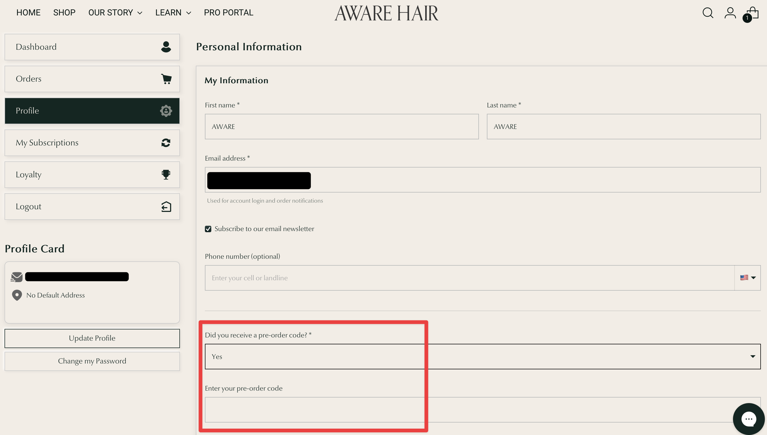Open the phone country flag dropdown

coord(747,278)
